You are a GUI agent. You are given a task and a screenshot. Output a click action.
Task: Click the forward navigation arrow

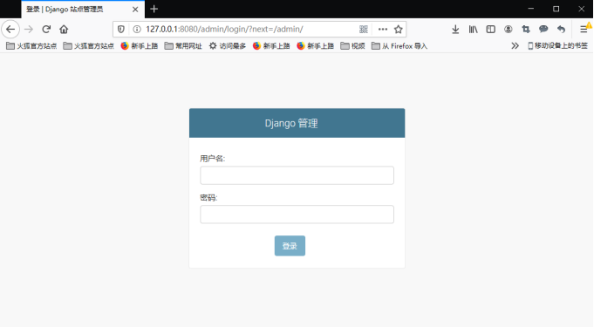point(29,29)
